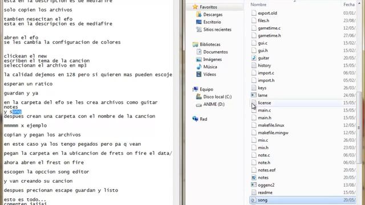Click the export.old file icon
The height and width of the screenshot is (205, 365).
click(254, 13)
